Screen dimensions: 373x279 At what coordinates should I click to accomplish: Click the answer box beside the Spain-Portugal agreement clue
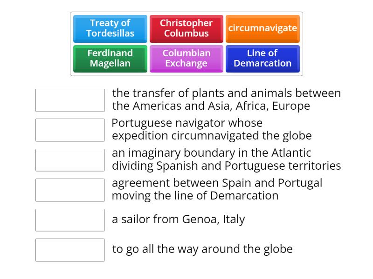pos(69,190)
